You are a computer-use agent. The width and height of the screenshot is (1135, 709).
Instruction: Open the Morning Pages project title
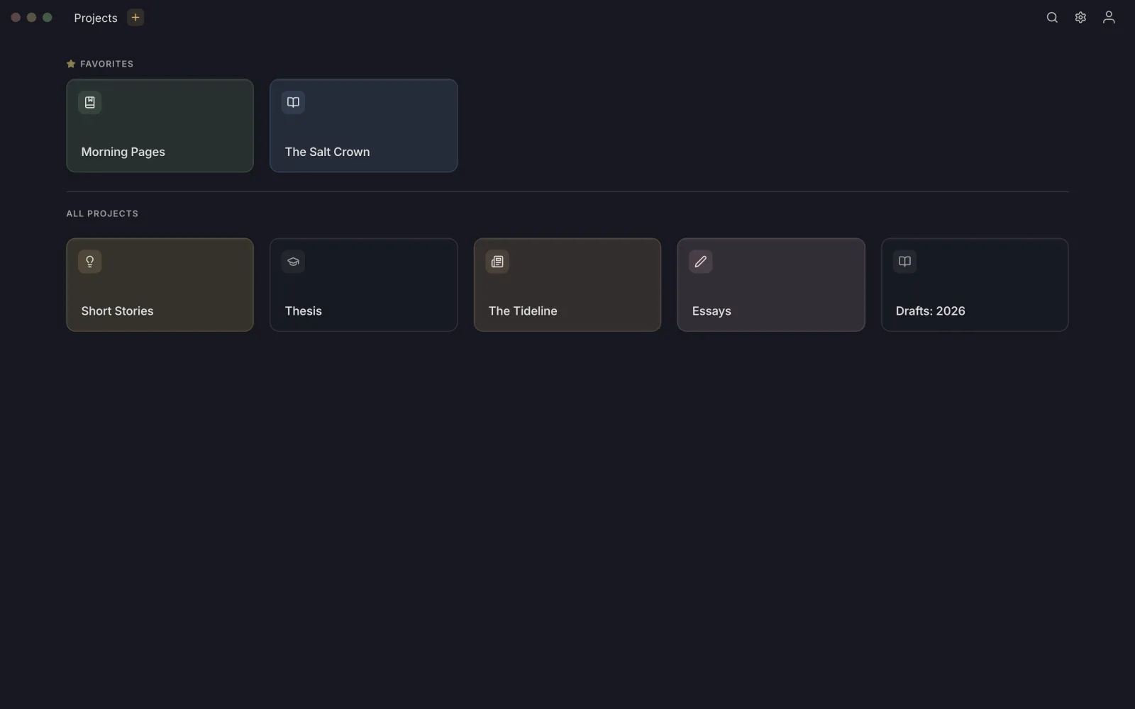[123, 152]
